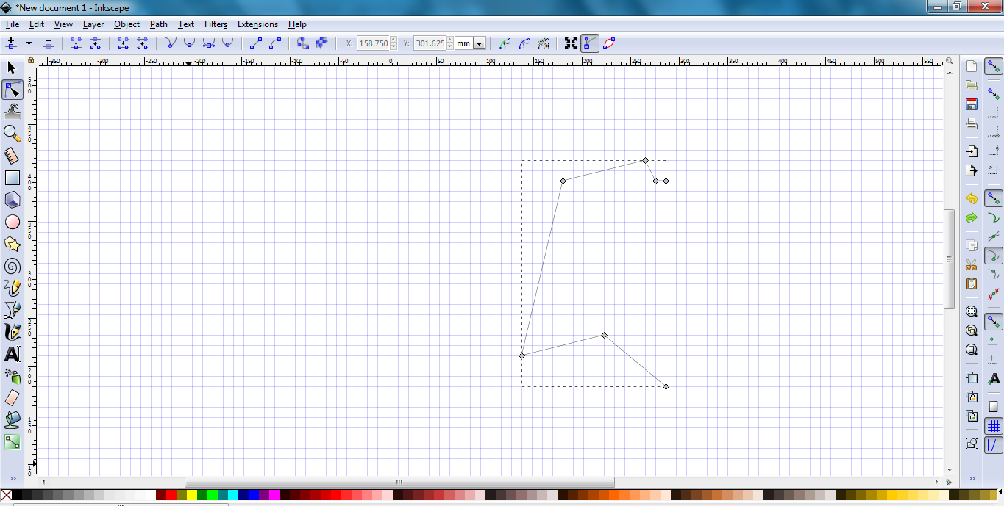
Task: Toggle show transformation handles for nodes
Action: pyautogui.click(x=571, y=43)
